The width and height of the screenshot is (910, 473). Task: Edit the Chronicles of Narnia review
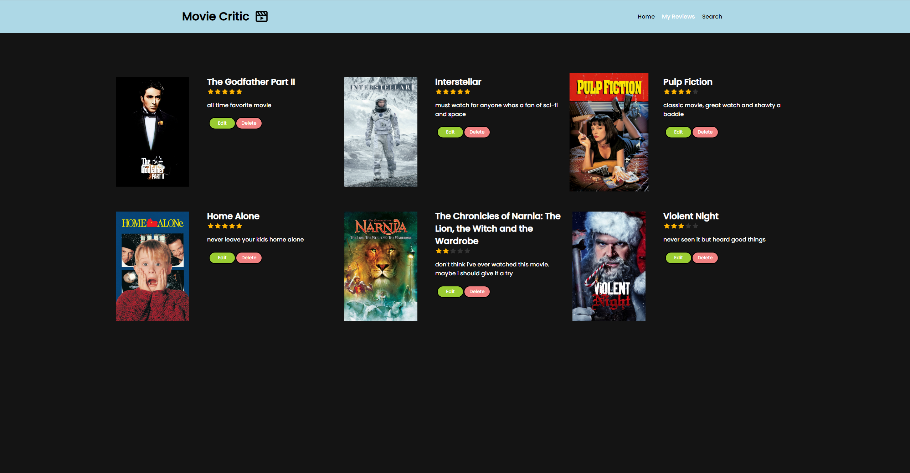click(x=450, y=291)
